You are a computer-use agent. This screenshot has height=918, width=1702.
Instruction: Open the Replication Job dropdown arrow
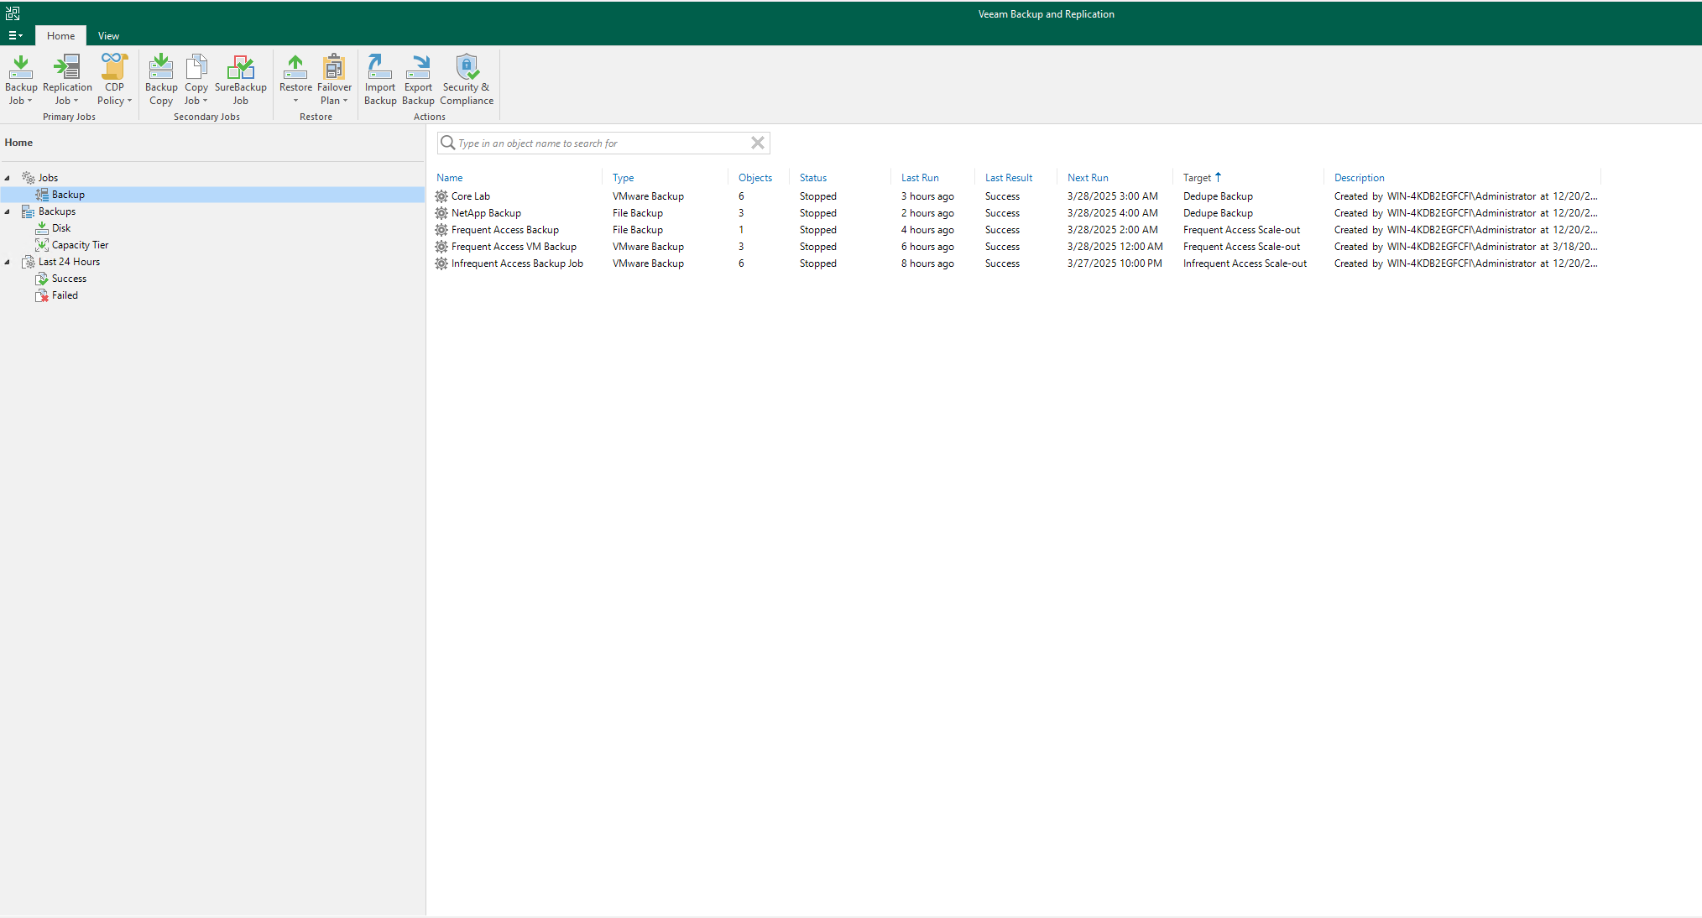click(x=76, y=101)
